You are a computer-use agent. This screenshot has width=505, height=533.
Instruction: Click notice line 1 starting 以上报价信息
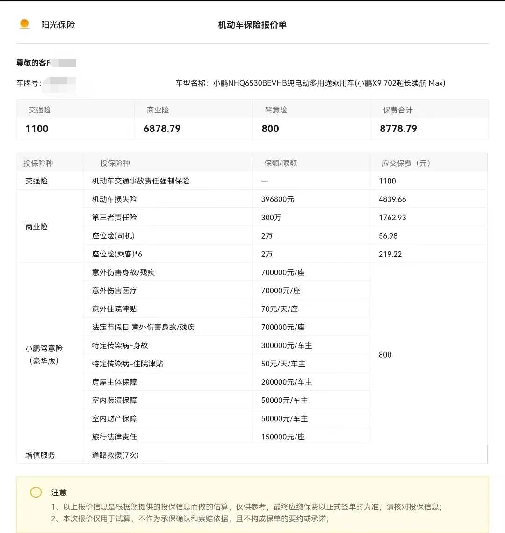coord(246,507)
